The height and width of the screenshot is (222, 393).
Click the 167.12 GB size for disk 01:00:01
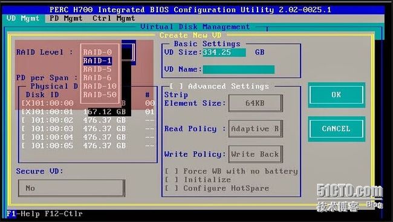[105, 112]
